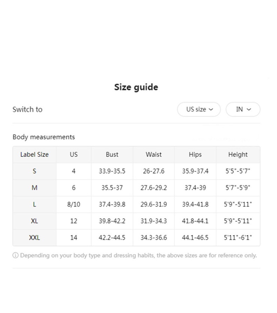Choose the L label size row
The image size is (277, 313).
(34, 204)
